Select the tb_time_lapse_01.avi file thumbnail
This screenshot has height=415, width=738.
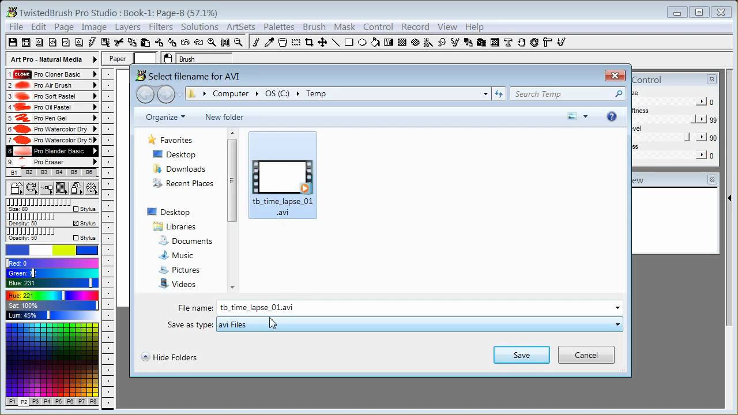click(283, 175)
